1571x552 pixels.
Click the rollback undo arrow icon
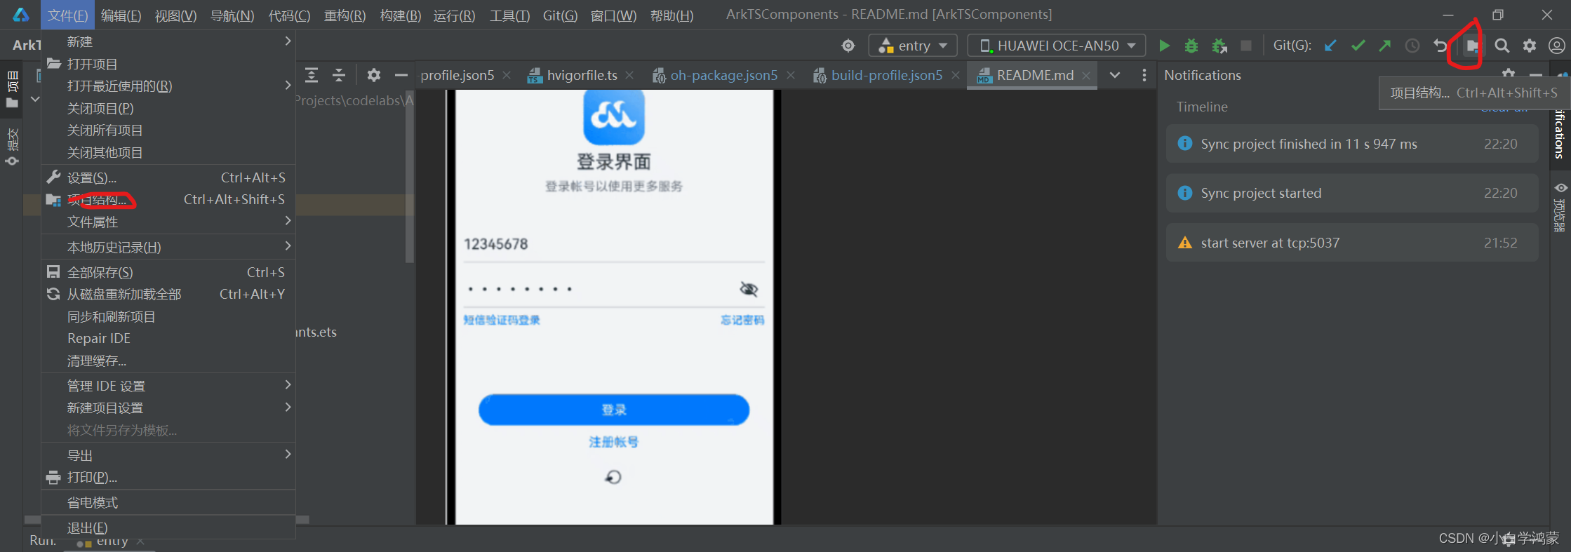tap(1440, 46)
